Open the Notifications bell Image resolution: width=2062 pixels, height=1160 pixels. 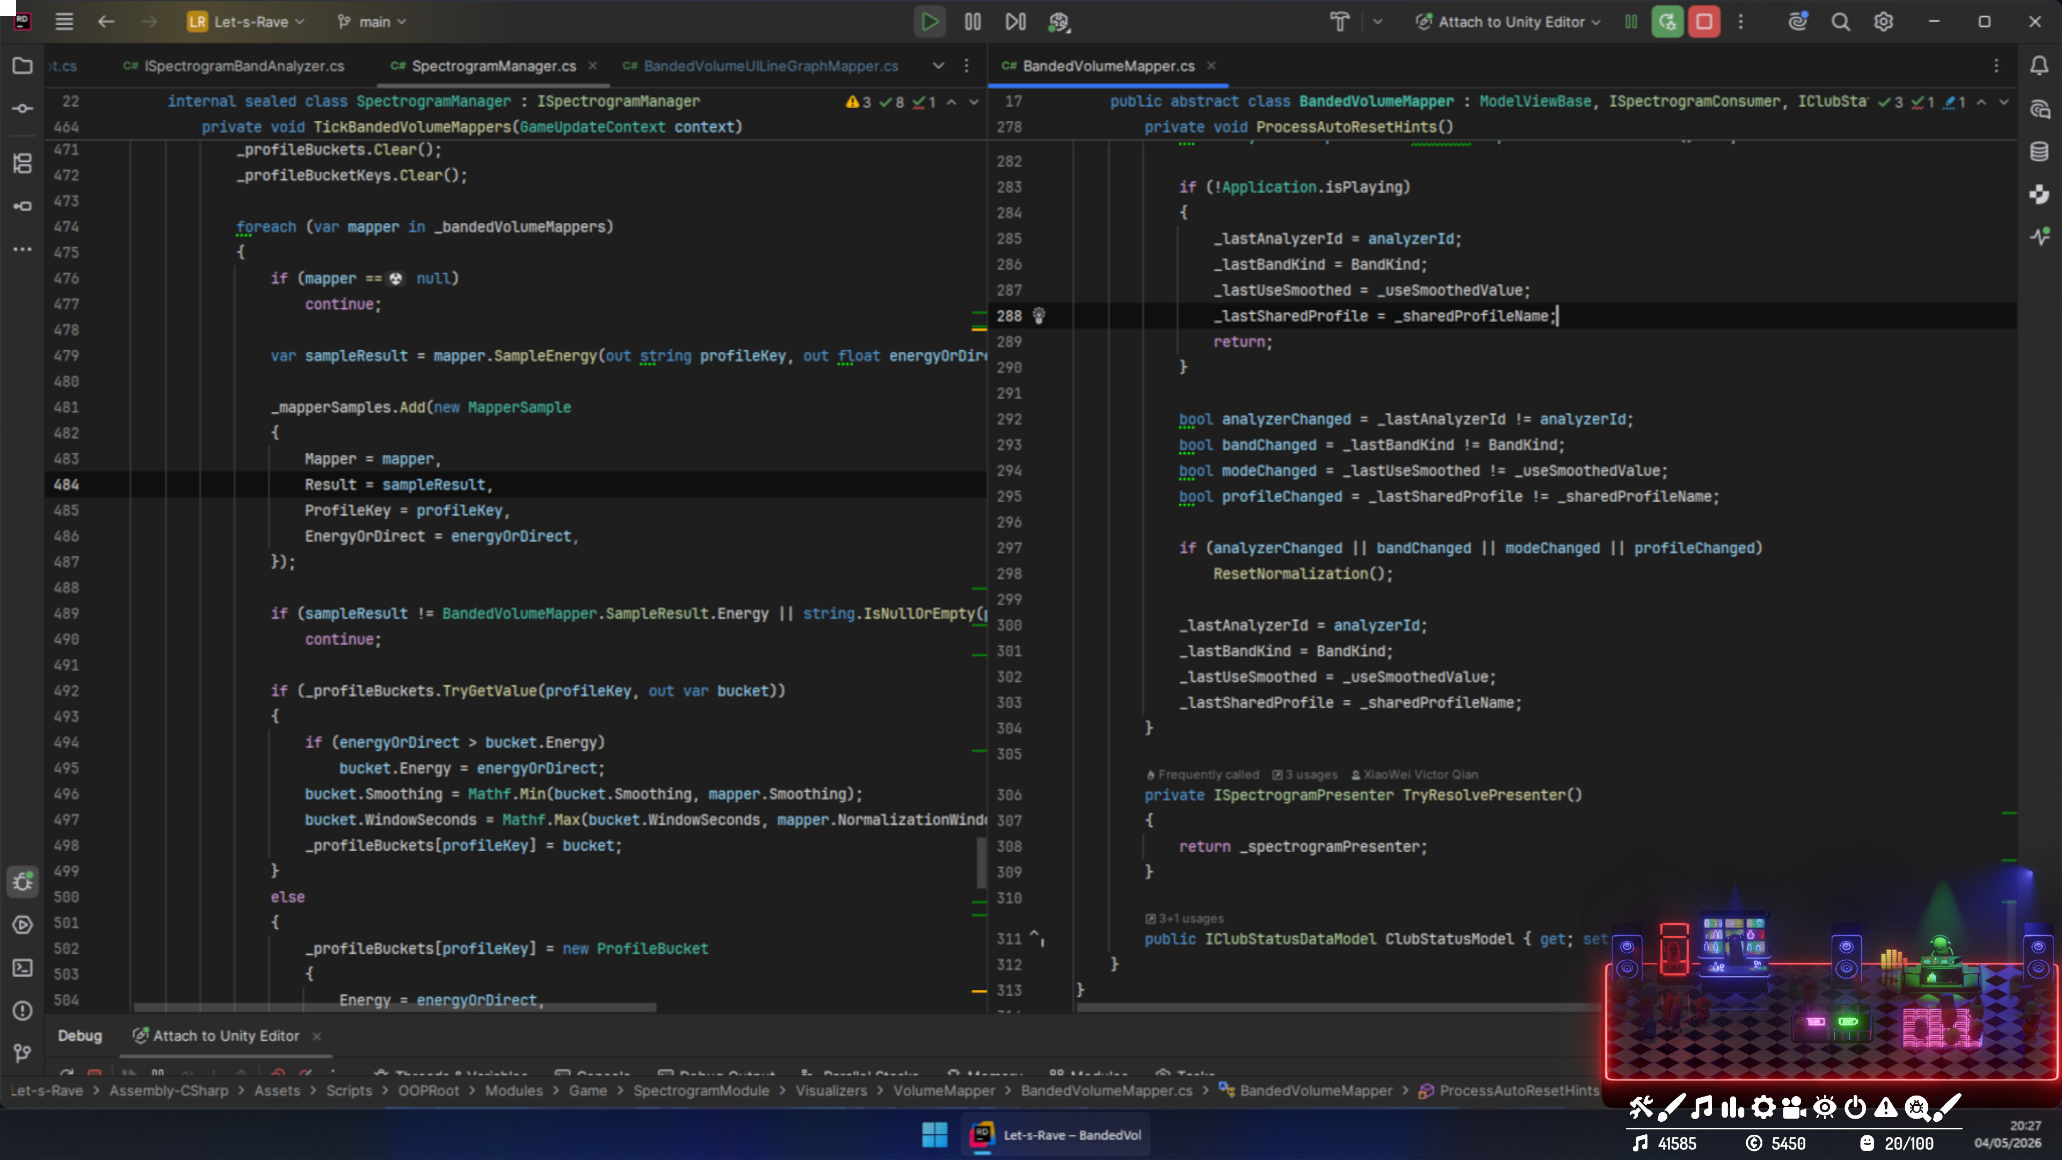coord(2039,66)
